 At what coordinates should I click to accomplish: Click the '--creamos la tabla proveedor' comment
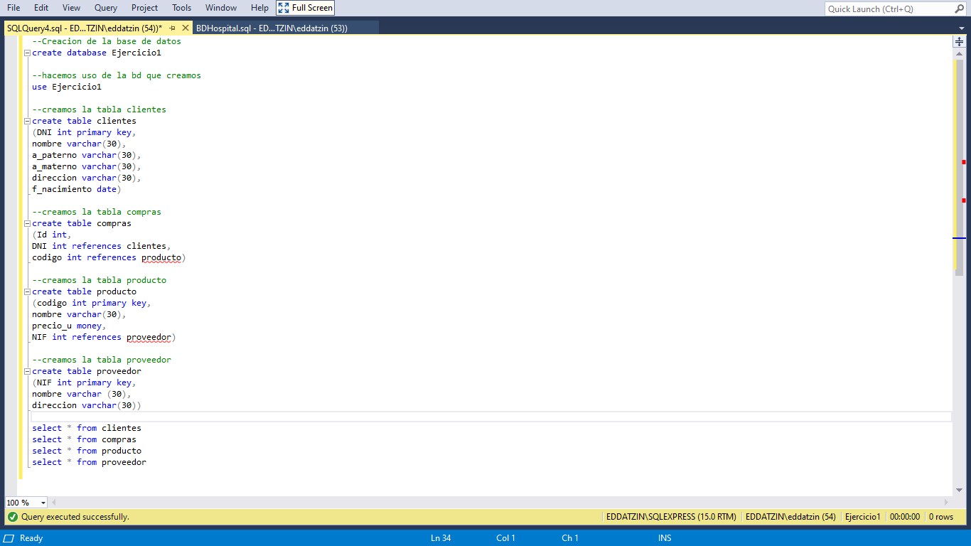tap(102, 360)
